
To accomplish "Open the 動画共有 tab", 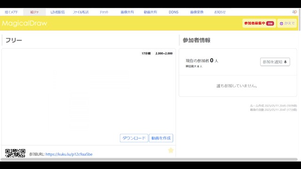I will (150, 12).
